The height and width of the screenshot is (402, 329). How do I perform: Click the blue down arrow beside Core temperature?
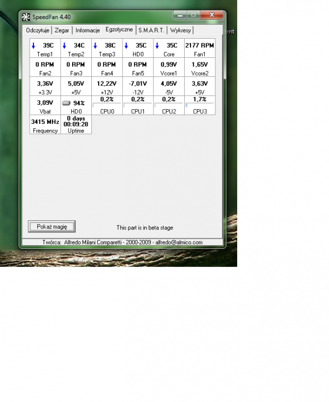(x=157, y=46)
